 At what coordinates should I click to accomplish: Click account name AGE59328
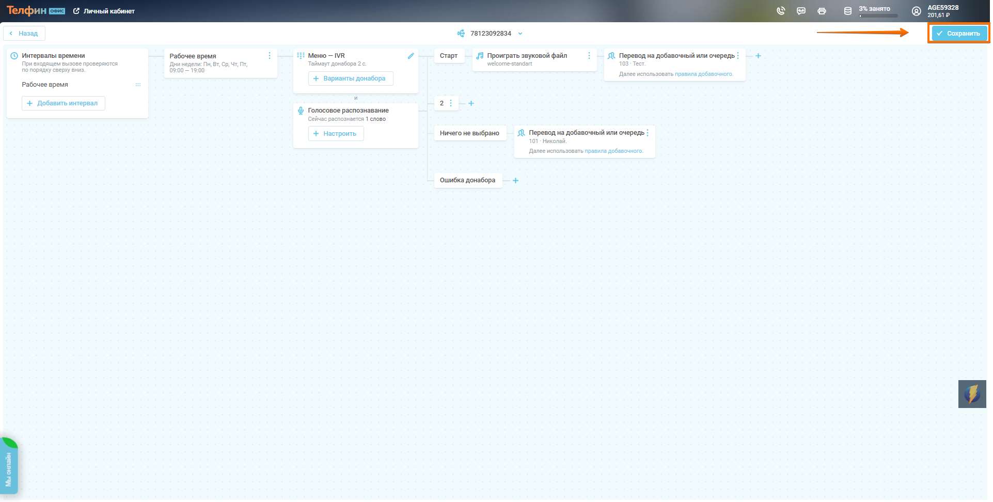(943, 8)
